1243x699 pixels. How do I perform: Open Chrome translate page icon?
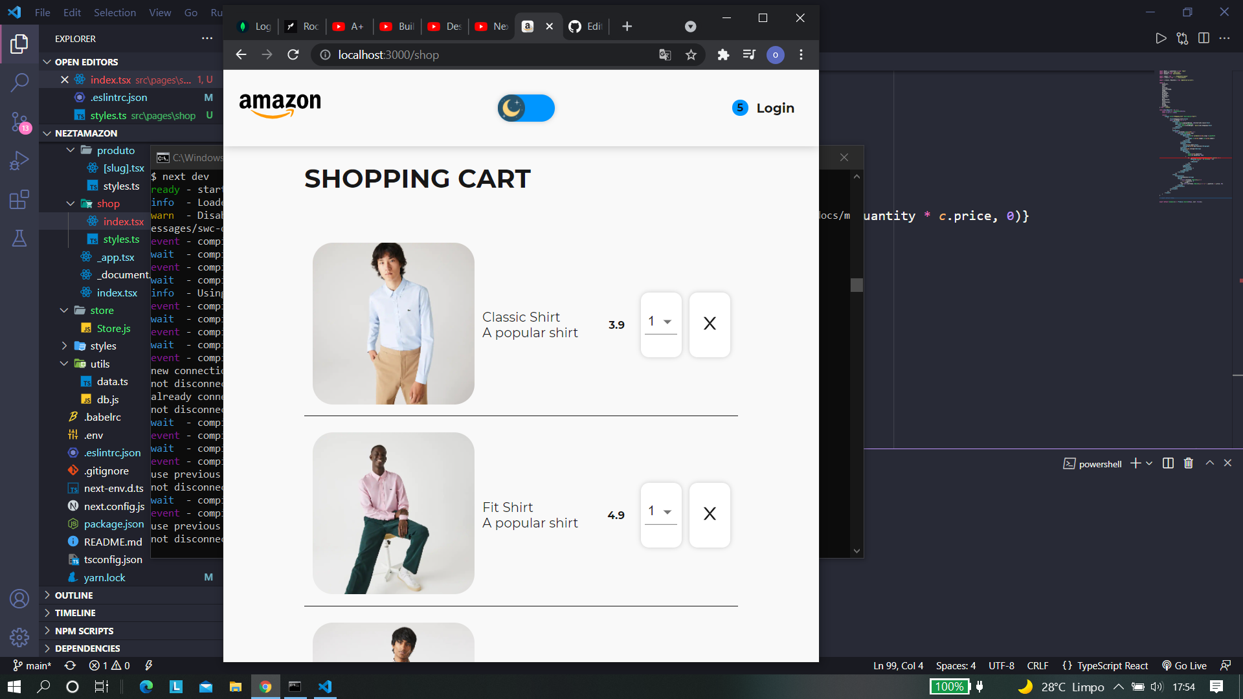(x=665, y=55)
